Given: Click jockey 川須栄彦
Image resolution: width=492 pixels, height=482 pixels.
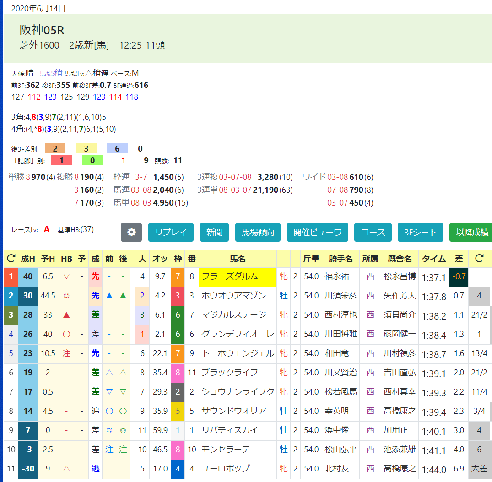Looking at the screenshot, I should click(341, 296).
